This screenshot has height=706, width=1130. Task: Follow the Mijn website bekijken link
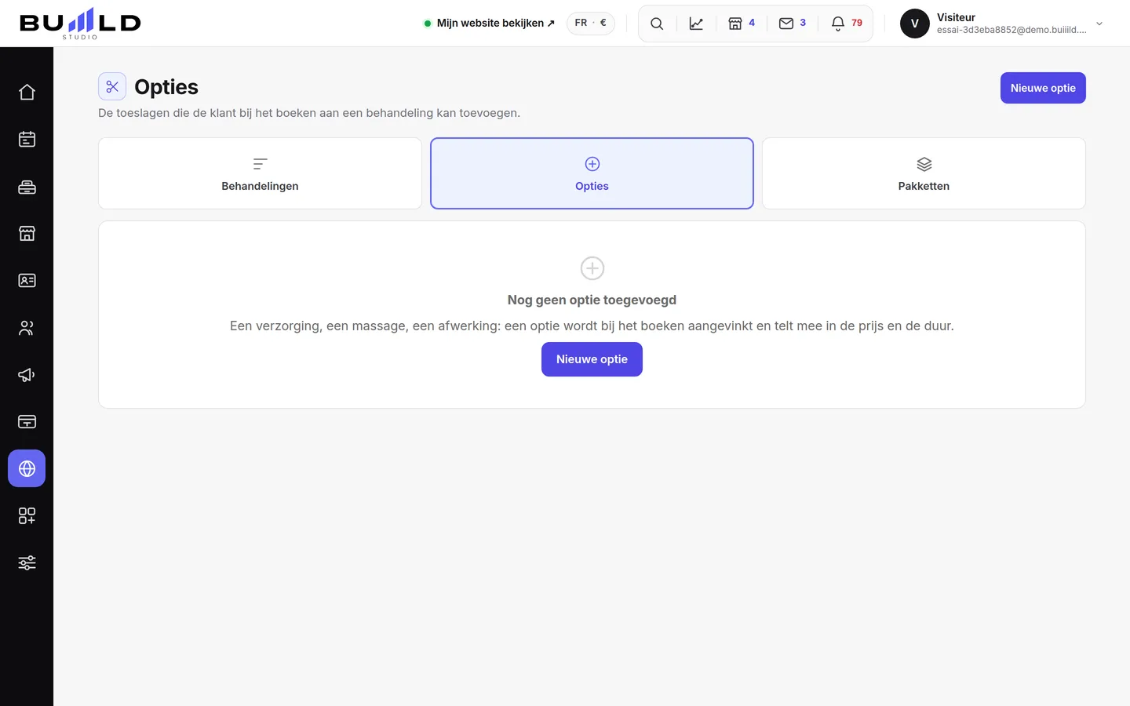(490, 24)
